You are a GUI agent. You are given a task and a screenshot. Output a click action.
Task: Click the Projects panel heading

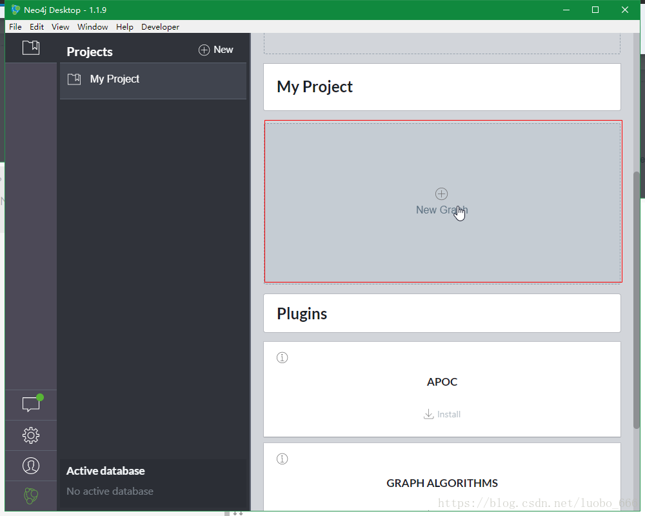coord(90,52)
